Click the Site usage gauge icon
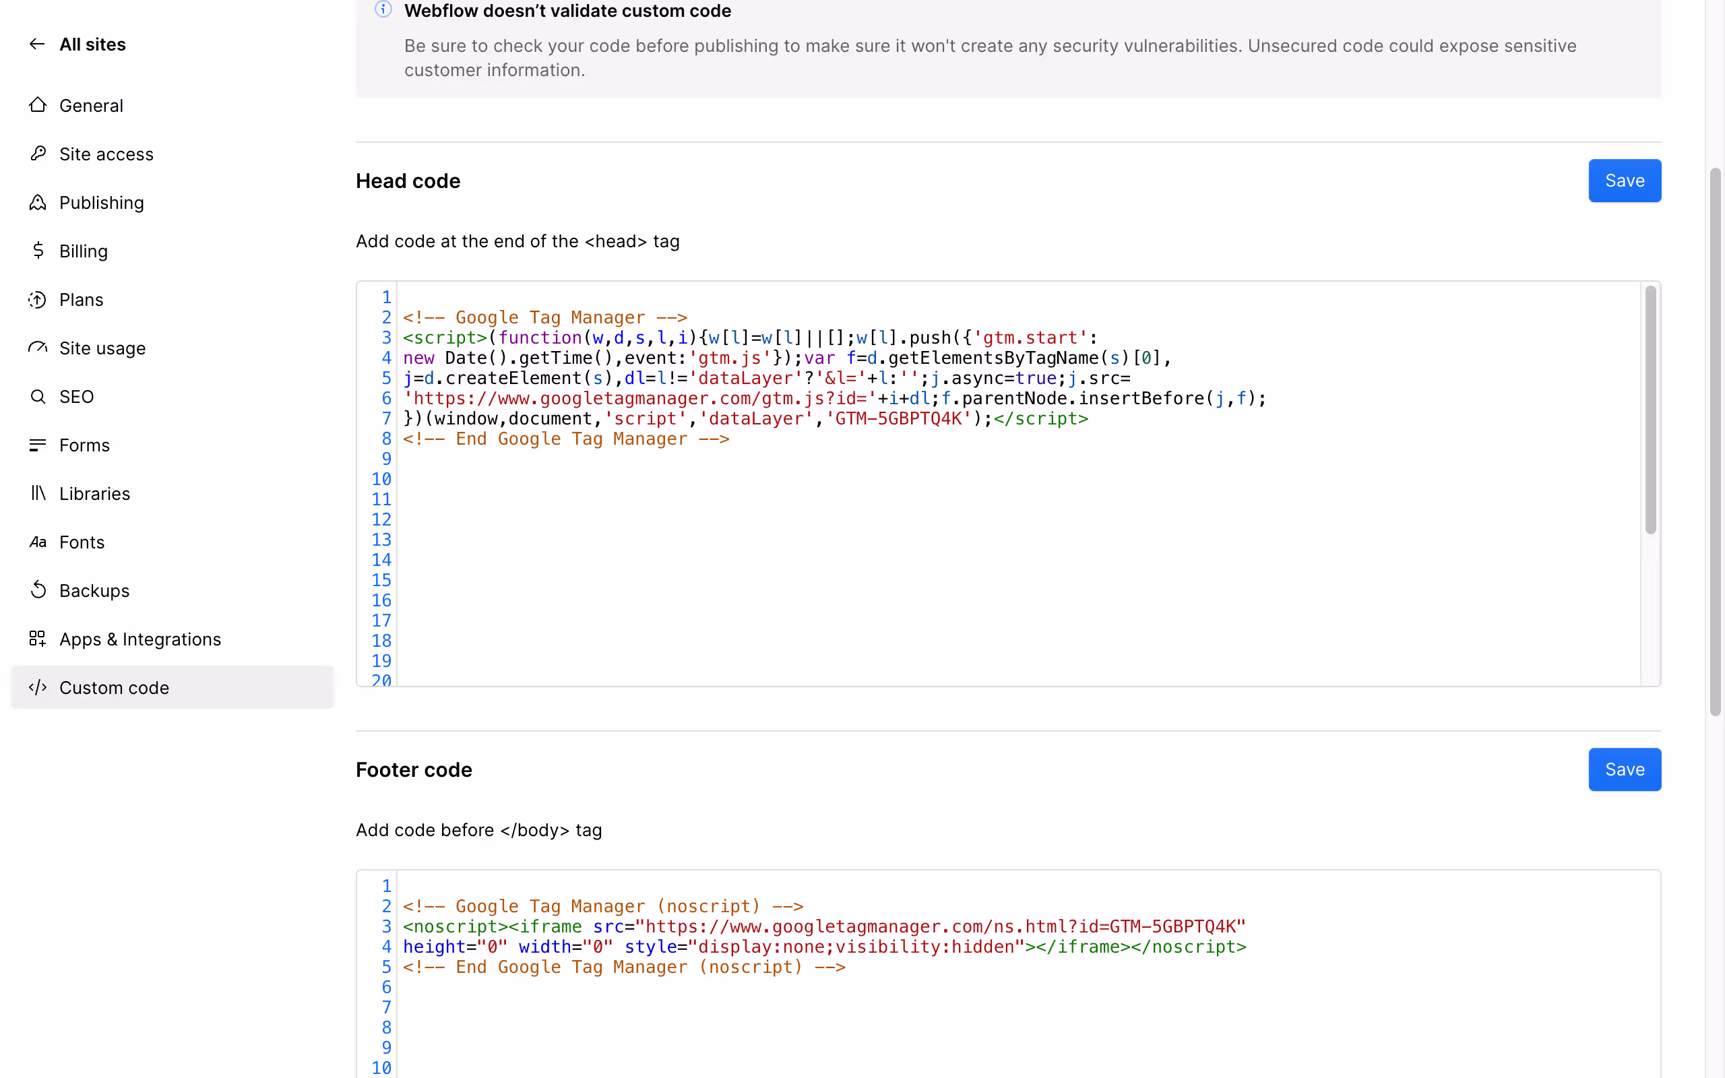The height and width of the screenshot is (1078, 1725). (38, 347)
